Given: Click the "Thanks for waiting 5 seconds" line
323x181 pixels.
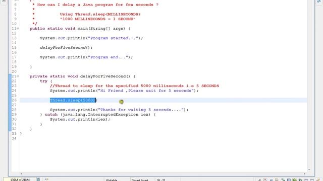Looking at the screenshot, I should click(119, 110).
